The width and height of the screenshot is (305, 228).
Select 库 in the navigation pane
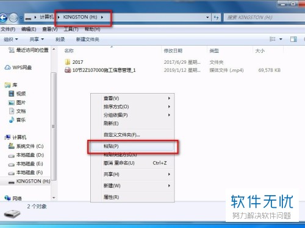15,85
